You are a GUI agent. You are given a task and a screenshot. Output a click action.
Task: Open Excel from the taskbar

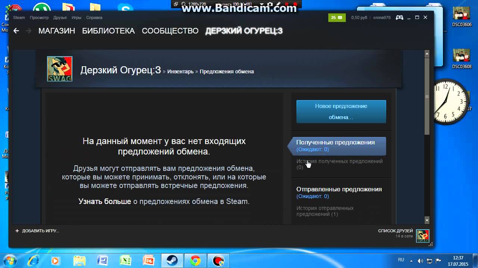click(125, 260)
